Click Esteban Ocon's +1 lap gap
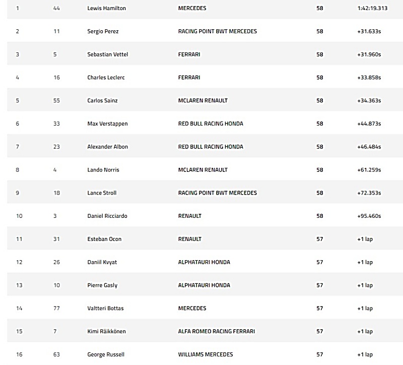Screen dimensions: 403x365 click(365, 239)
